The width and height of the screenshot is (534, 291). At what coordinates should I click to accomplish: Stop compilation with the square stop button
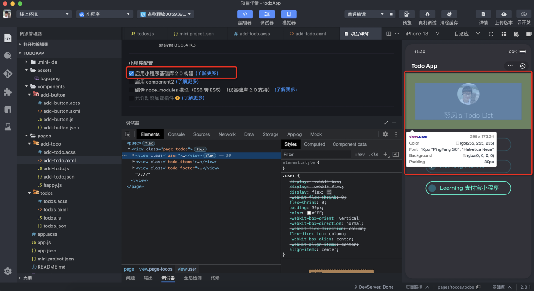pos(391,14)
